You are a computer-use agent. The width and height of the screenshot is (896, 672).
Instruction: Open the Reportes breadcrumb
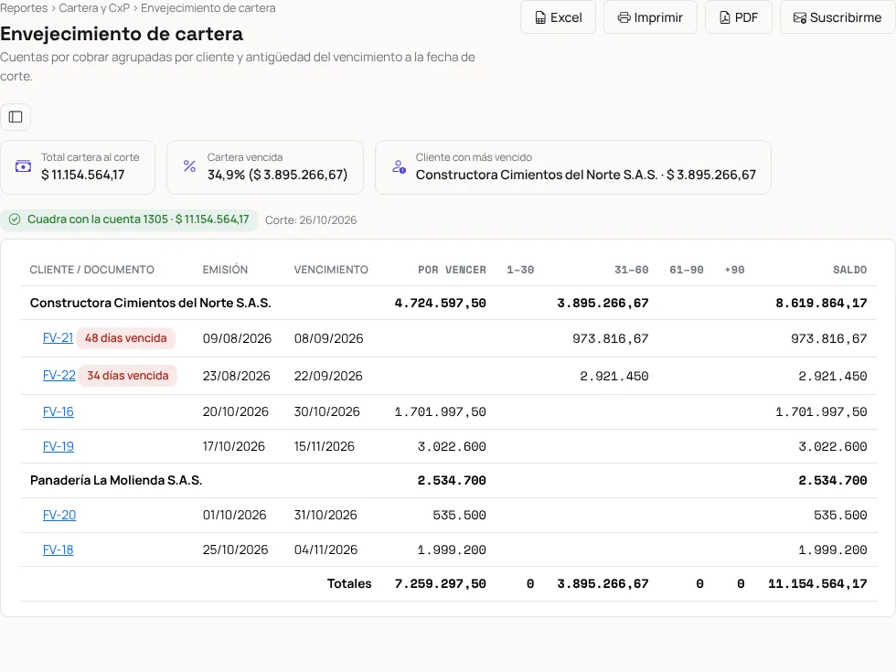click(x=24, y=8)
